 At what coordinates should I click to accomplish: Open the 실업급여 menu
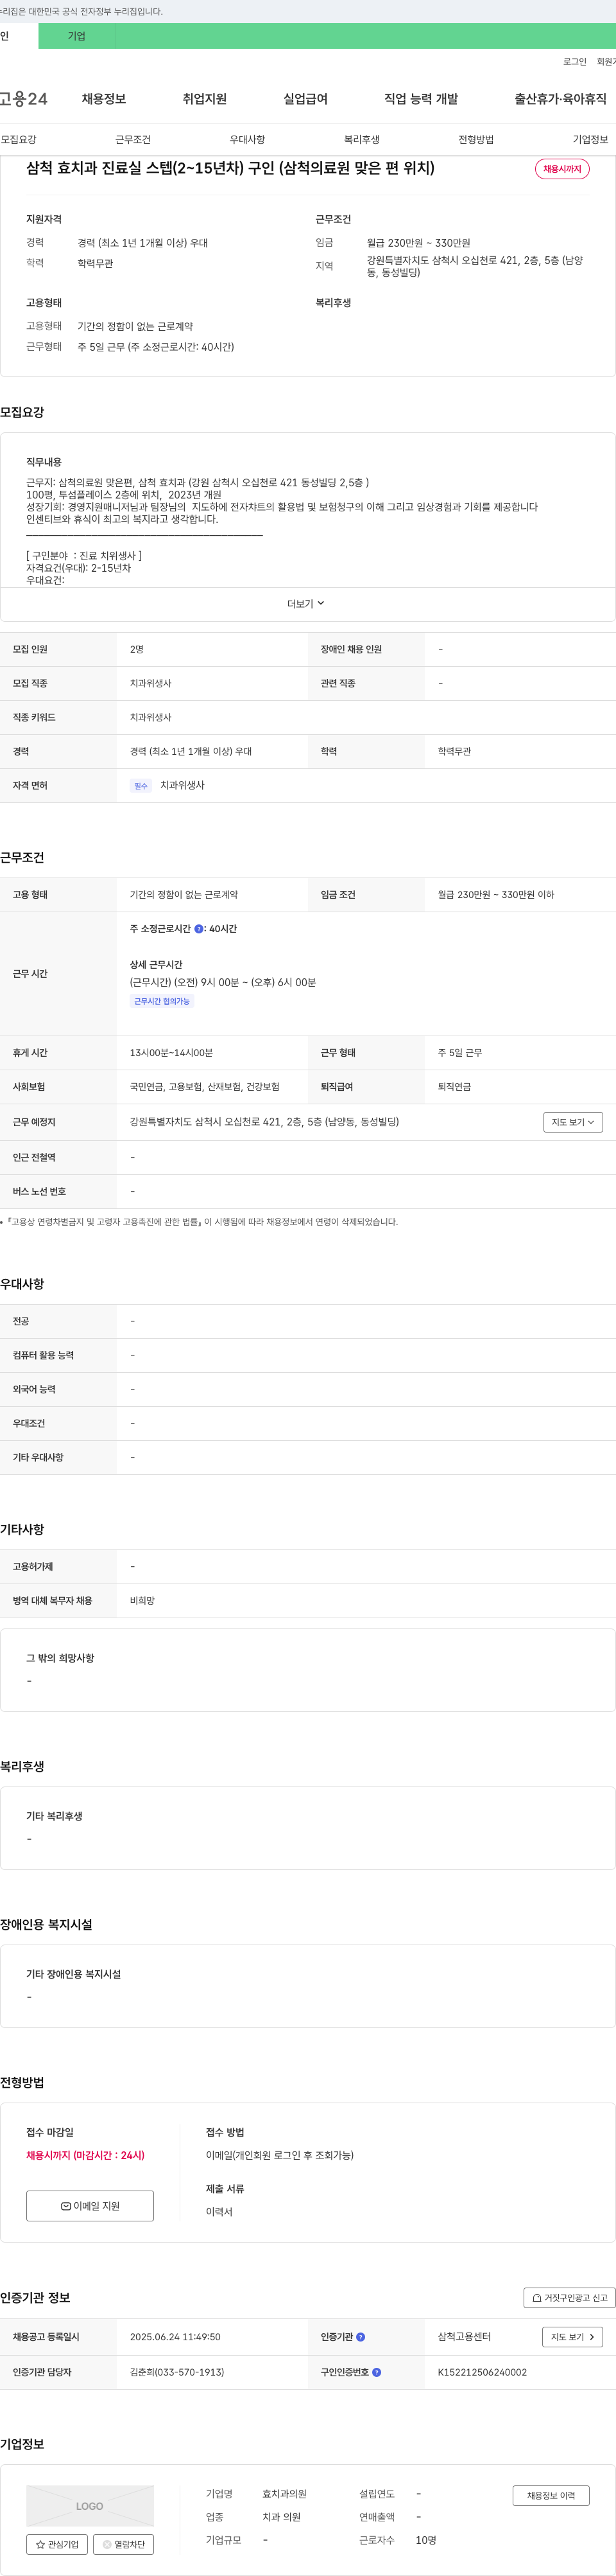(x=305, y=99)
